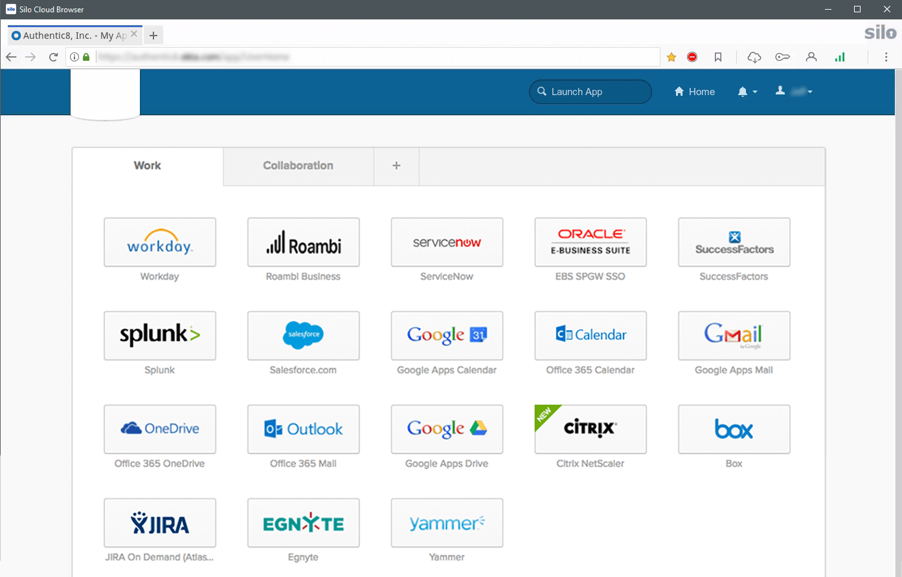Click the green signal strength icon
902x577 pixels.
pyautogui.click(x=840, y=57)
